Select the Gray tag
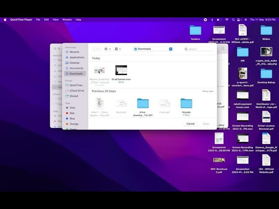This screenshot has width=279, height=209. (x=75, y=108)
